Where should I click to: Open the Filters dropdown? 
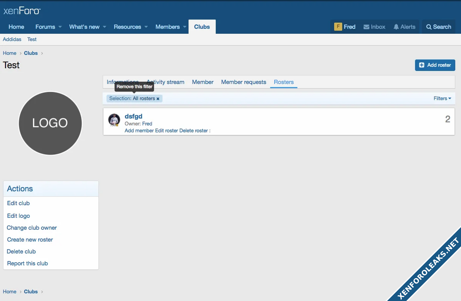point(442,98)
